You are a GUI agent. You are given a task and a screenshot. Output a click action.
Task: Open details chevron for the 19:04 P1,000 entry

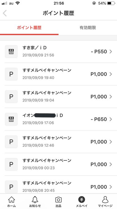point(111,97)
